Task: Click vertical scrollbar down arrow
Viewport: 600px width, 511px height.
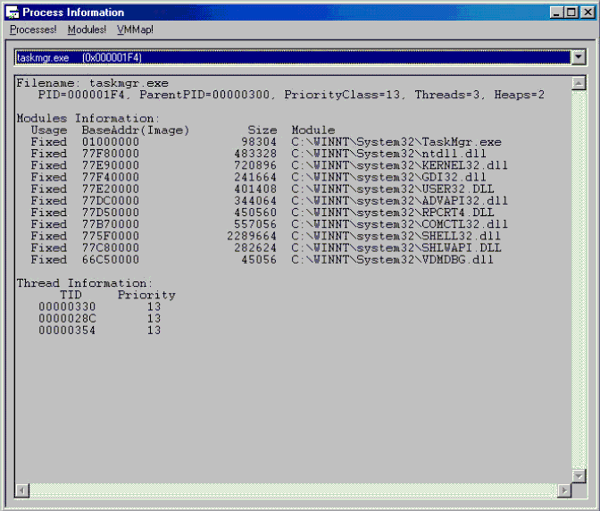Action: pyautogui.click(x=579, y=476)
